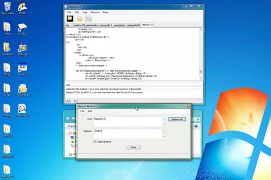Maximize the Replace123 main window
This screenshot has width=271, height=180.
click(192, 6)
